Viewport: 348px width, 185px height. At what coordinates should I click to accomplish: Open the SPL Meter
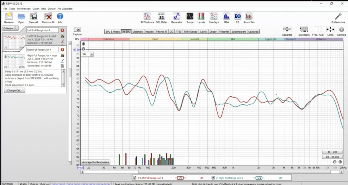click(161, 18)
